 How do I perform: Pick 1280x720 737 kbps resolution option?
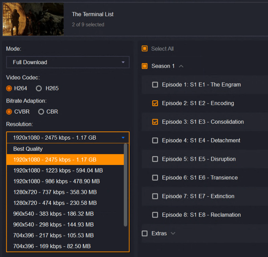click(55, 192)
